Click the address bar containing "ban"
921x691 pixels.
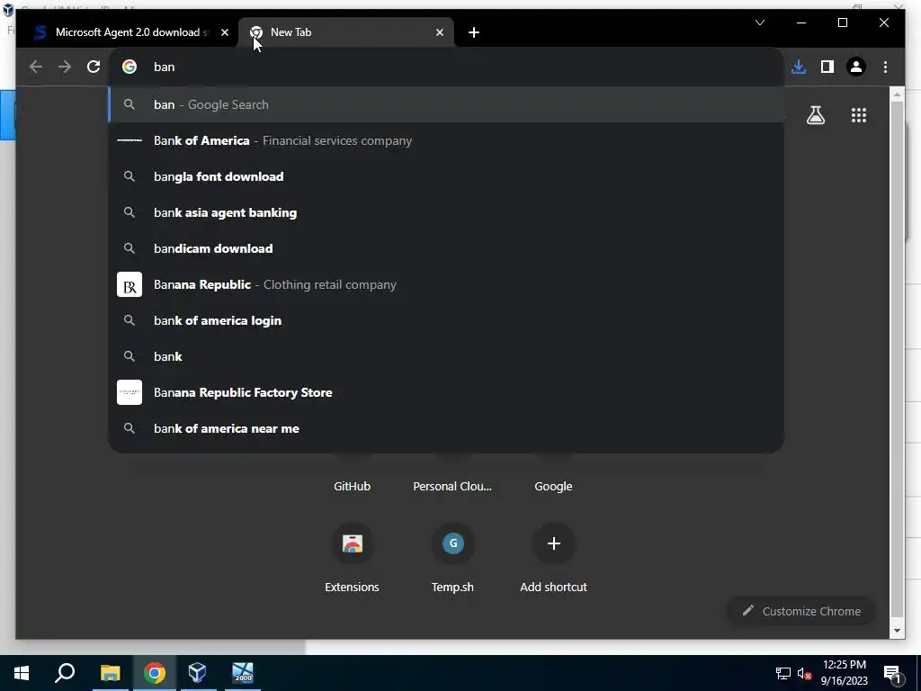[446, 67]
